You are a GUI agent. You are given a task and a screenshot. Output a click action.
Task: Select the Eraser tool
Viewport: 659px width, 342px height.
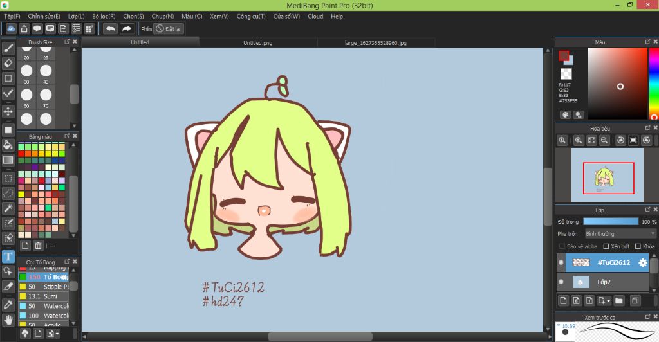[8, 63]
